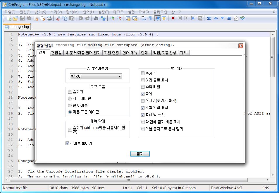This screenshot has width=279, height=193.
Task: Open the 설정(T) menu
Action: (103, 12)
